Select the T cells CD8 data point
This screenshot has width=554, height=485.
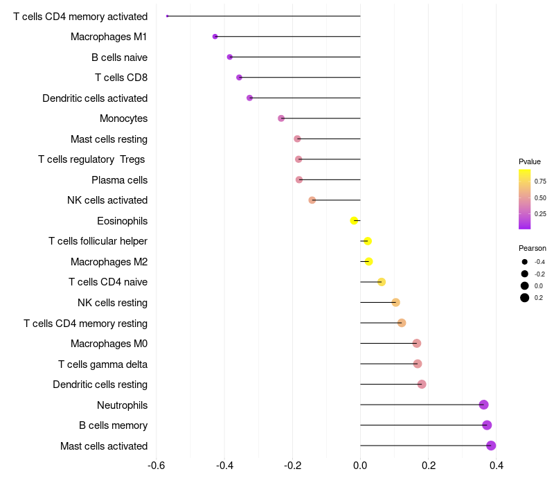click(x=239, y=78)
